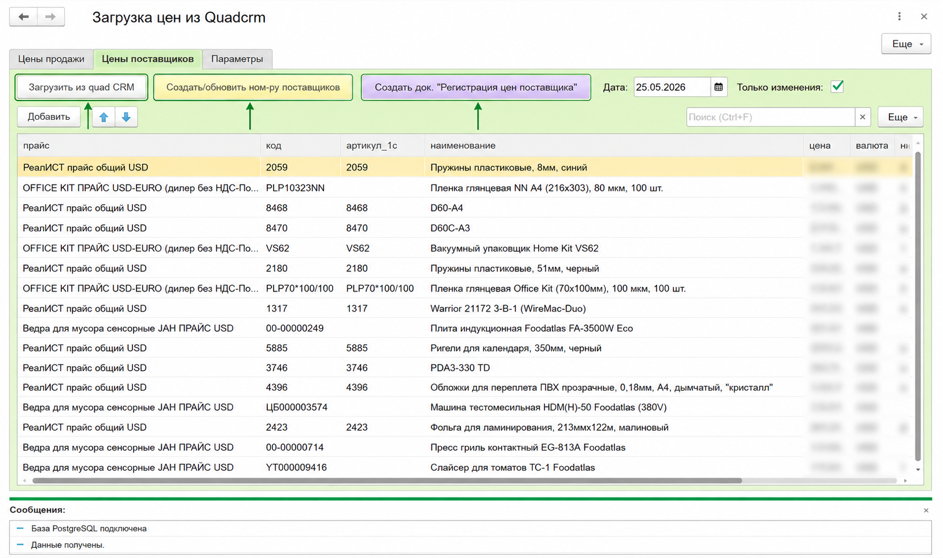Click Пресс гриль контактный EG-813A Foodatlas
This screenshot has width=943, height=558.
click(614, 448)
